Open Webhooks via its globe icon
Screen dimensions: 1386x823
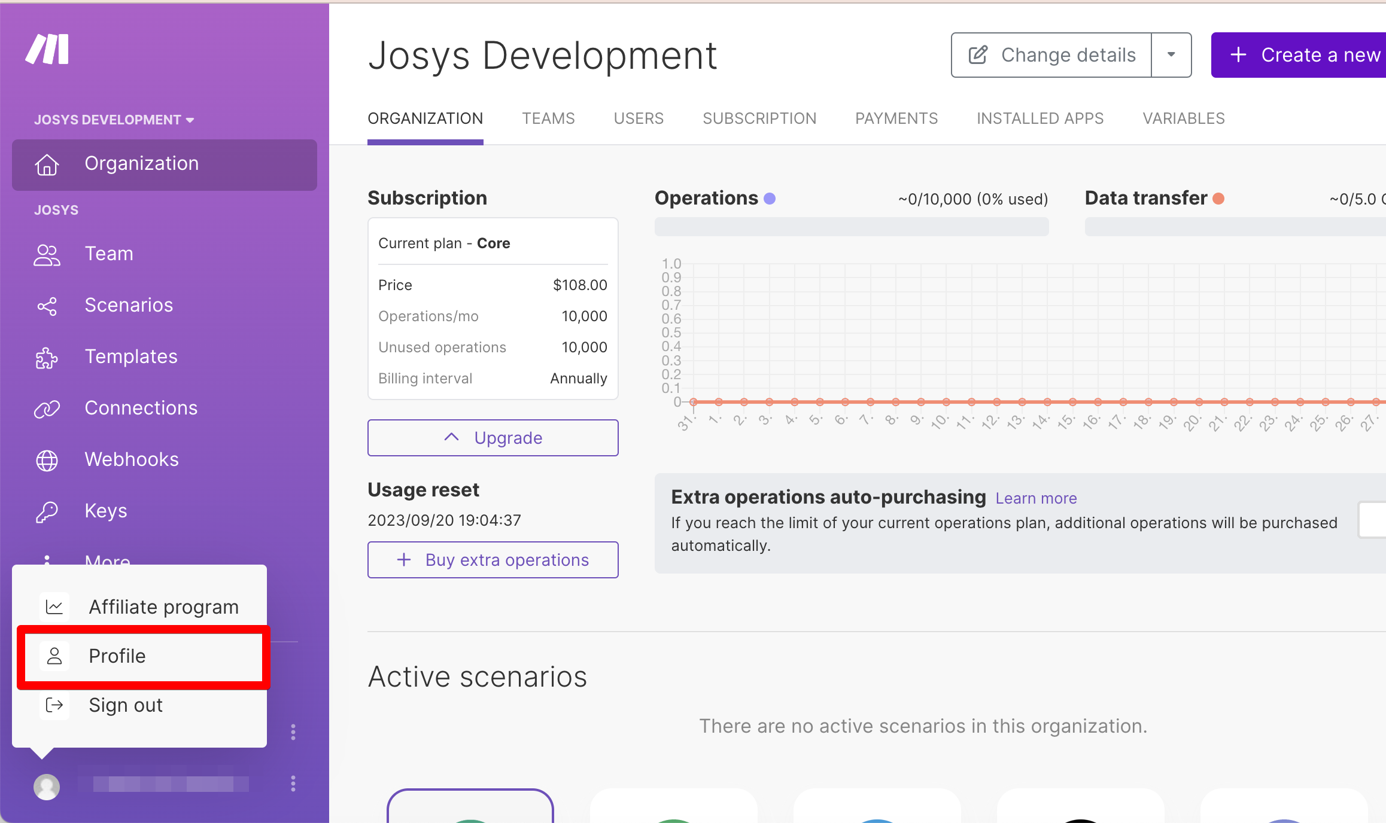47,461
